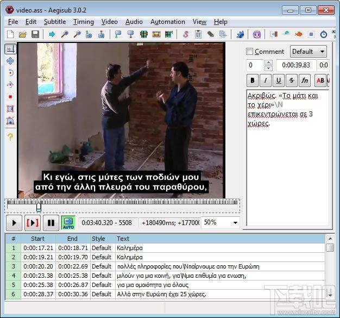Play the current line only
Viewport: 340px width, 318px height.
[33, 223]
